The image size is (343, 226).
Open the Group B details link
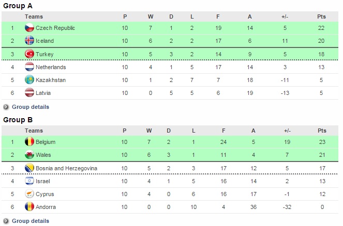31,221
